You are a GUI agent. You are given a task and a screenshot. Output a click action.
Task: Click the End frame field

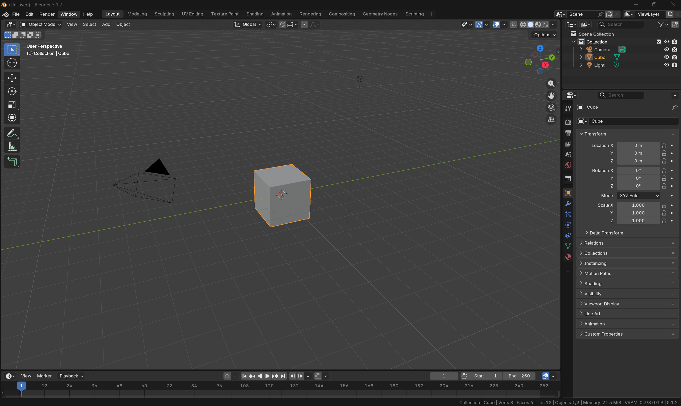519,376
